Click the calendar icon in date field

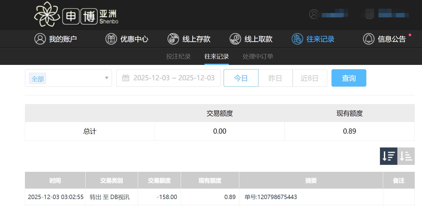click(x=126, y=78)
